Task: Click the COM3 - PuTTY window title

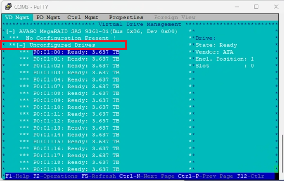Action: click(x=31, y=7)
